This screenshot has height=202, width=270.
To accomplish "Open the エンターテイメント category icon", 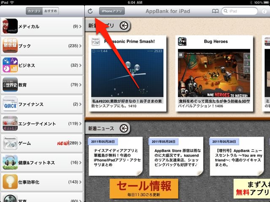I will coord(10,123).
